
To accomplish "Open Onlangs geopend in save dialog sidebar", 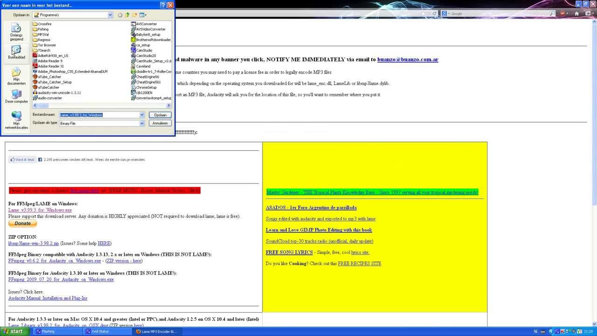I will click(x=16, y=33).
